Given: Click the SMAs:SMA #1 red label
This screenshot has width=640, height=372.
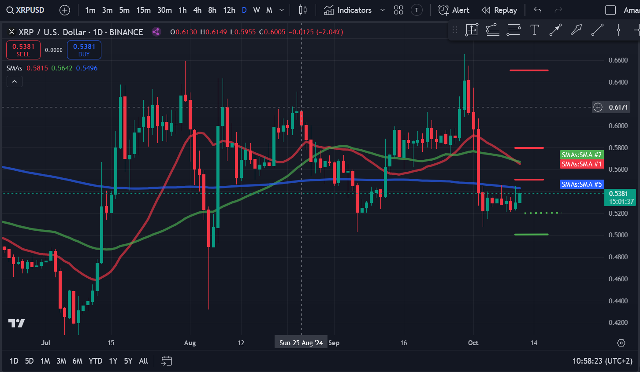Looking at the screenshot, I should (x=581, y=164).
